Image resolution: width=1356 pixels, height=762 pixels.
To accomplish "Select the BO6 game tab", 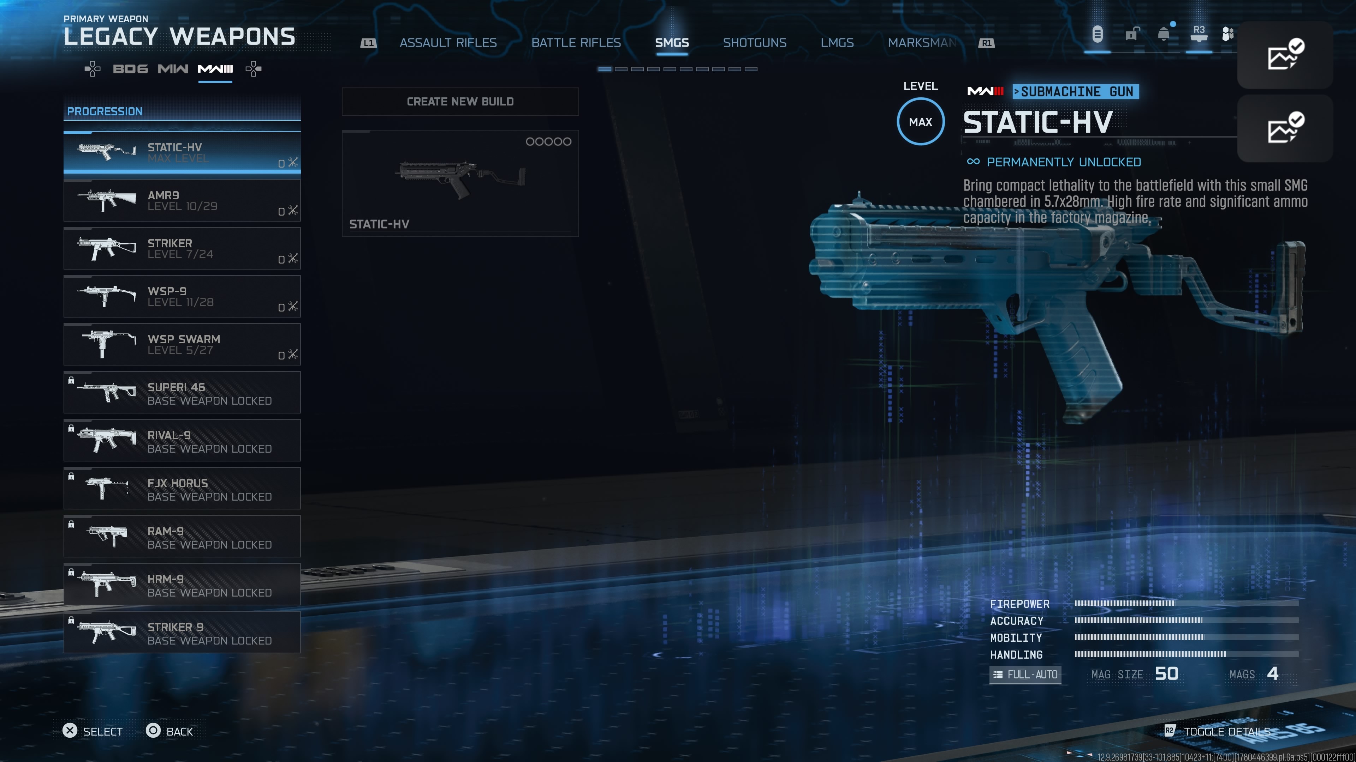I will click(x=131, y=69).
